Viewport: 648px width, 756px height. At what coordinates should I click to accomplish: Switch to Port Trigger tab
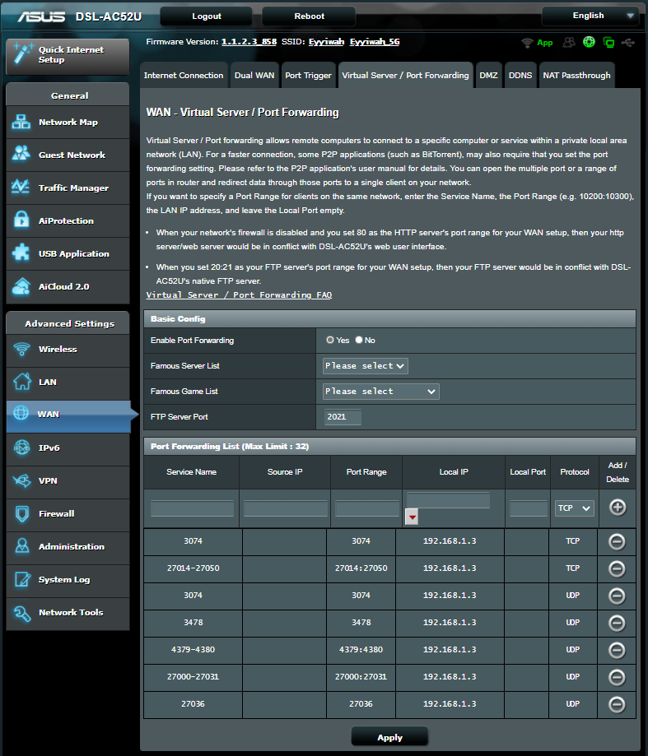click(x=308, y=75)
